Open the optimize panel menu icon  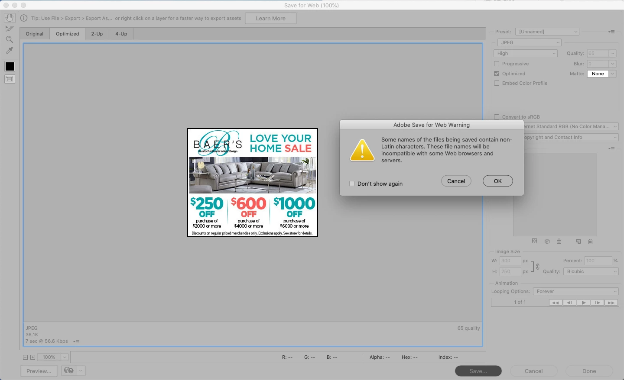click(611, 32)
